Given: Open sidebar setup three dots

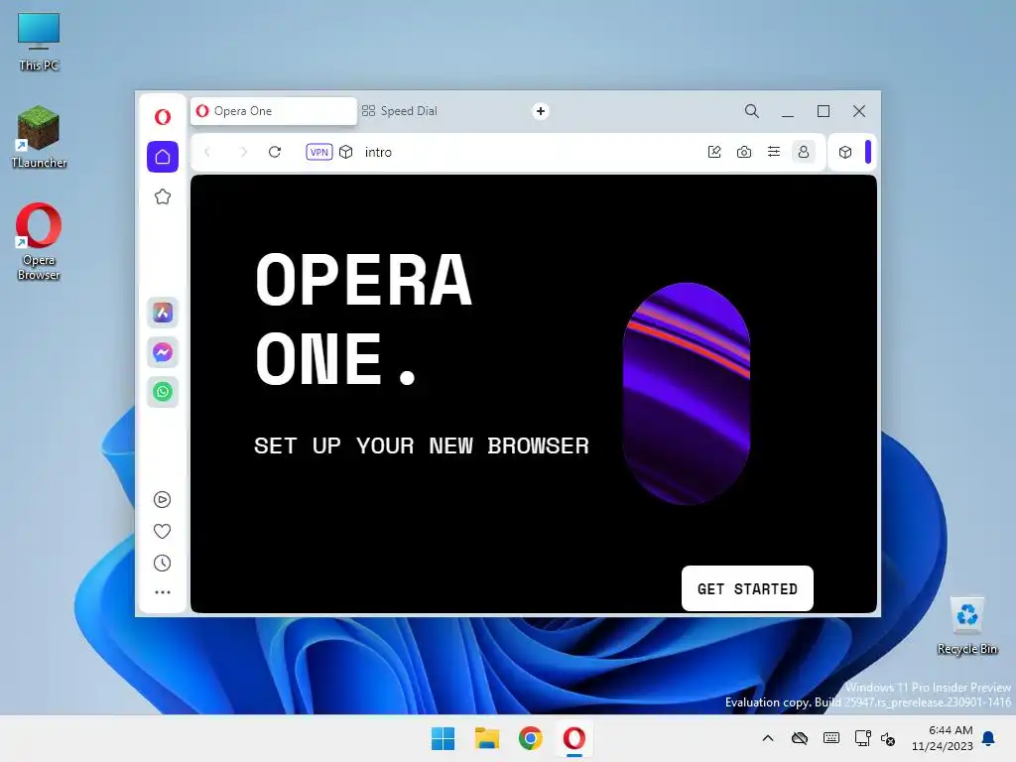Looking at the screenshot, I should [163, 592].
